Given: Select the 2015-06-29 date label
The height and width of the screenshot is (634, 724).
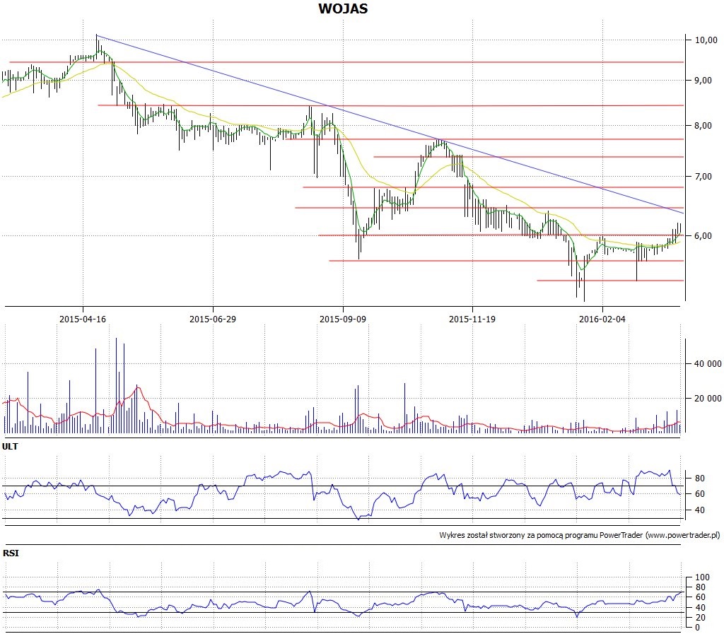Looking at the screenshot, I should pyautogui.click(x=212, y=319).
